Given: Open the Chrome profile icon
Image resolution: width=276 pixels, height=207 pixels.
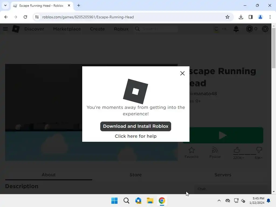Looking at the screenshot, I should click(260, 17).
